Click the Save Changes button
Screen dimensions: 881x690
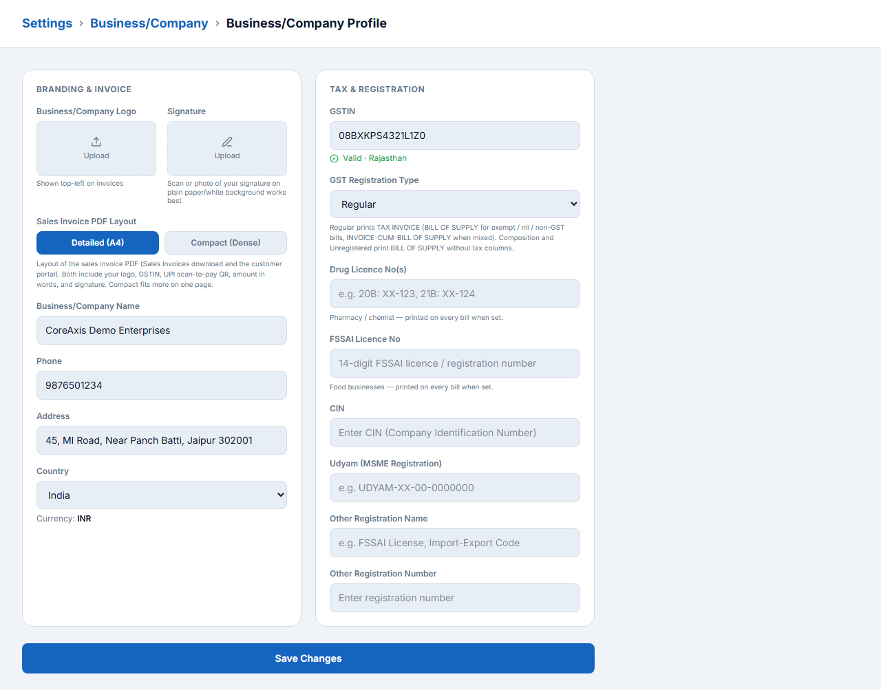pos(308,658)
